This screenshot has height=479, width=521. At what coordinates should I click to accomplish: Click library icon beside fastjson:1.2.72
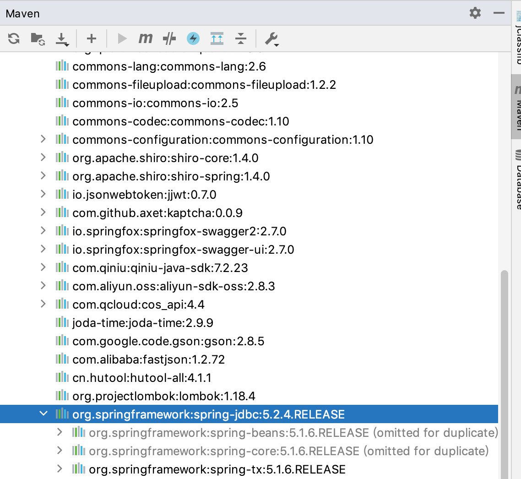point(62,359)
